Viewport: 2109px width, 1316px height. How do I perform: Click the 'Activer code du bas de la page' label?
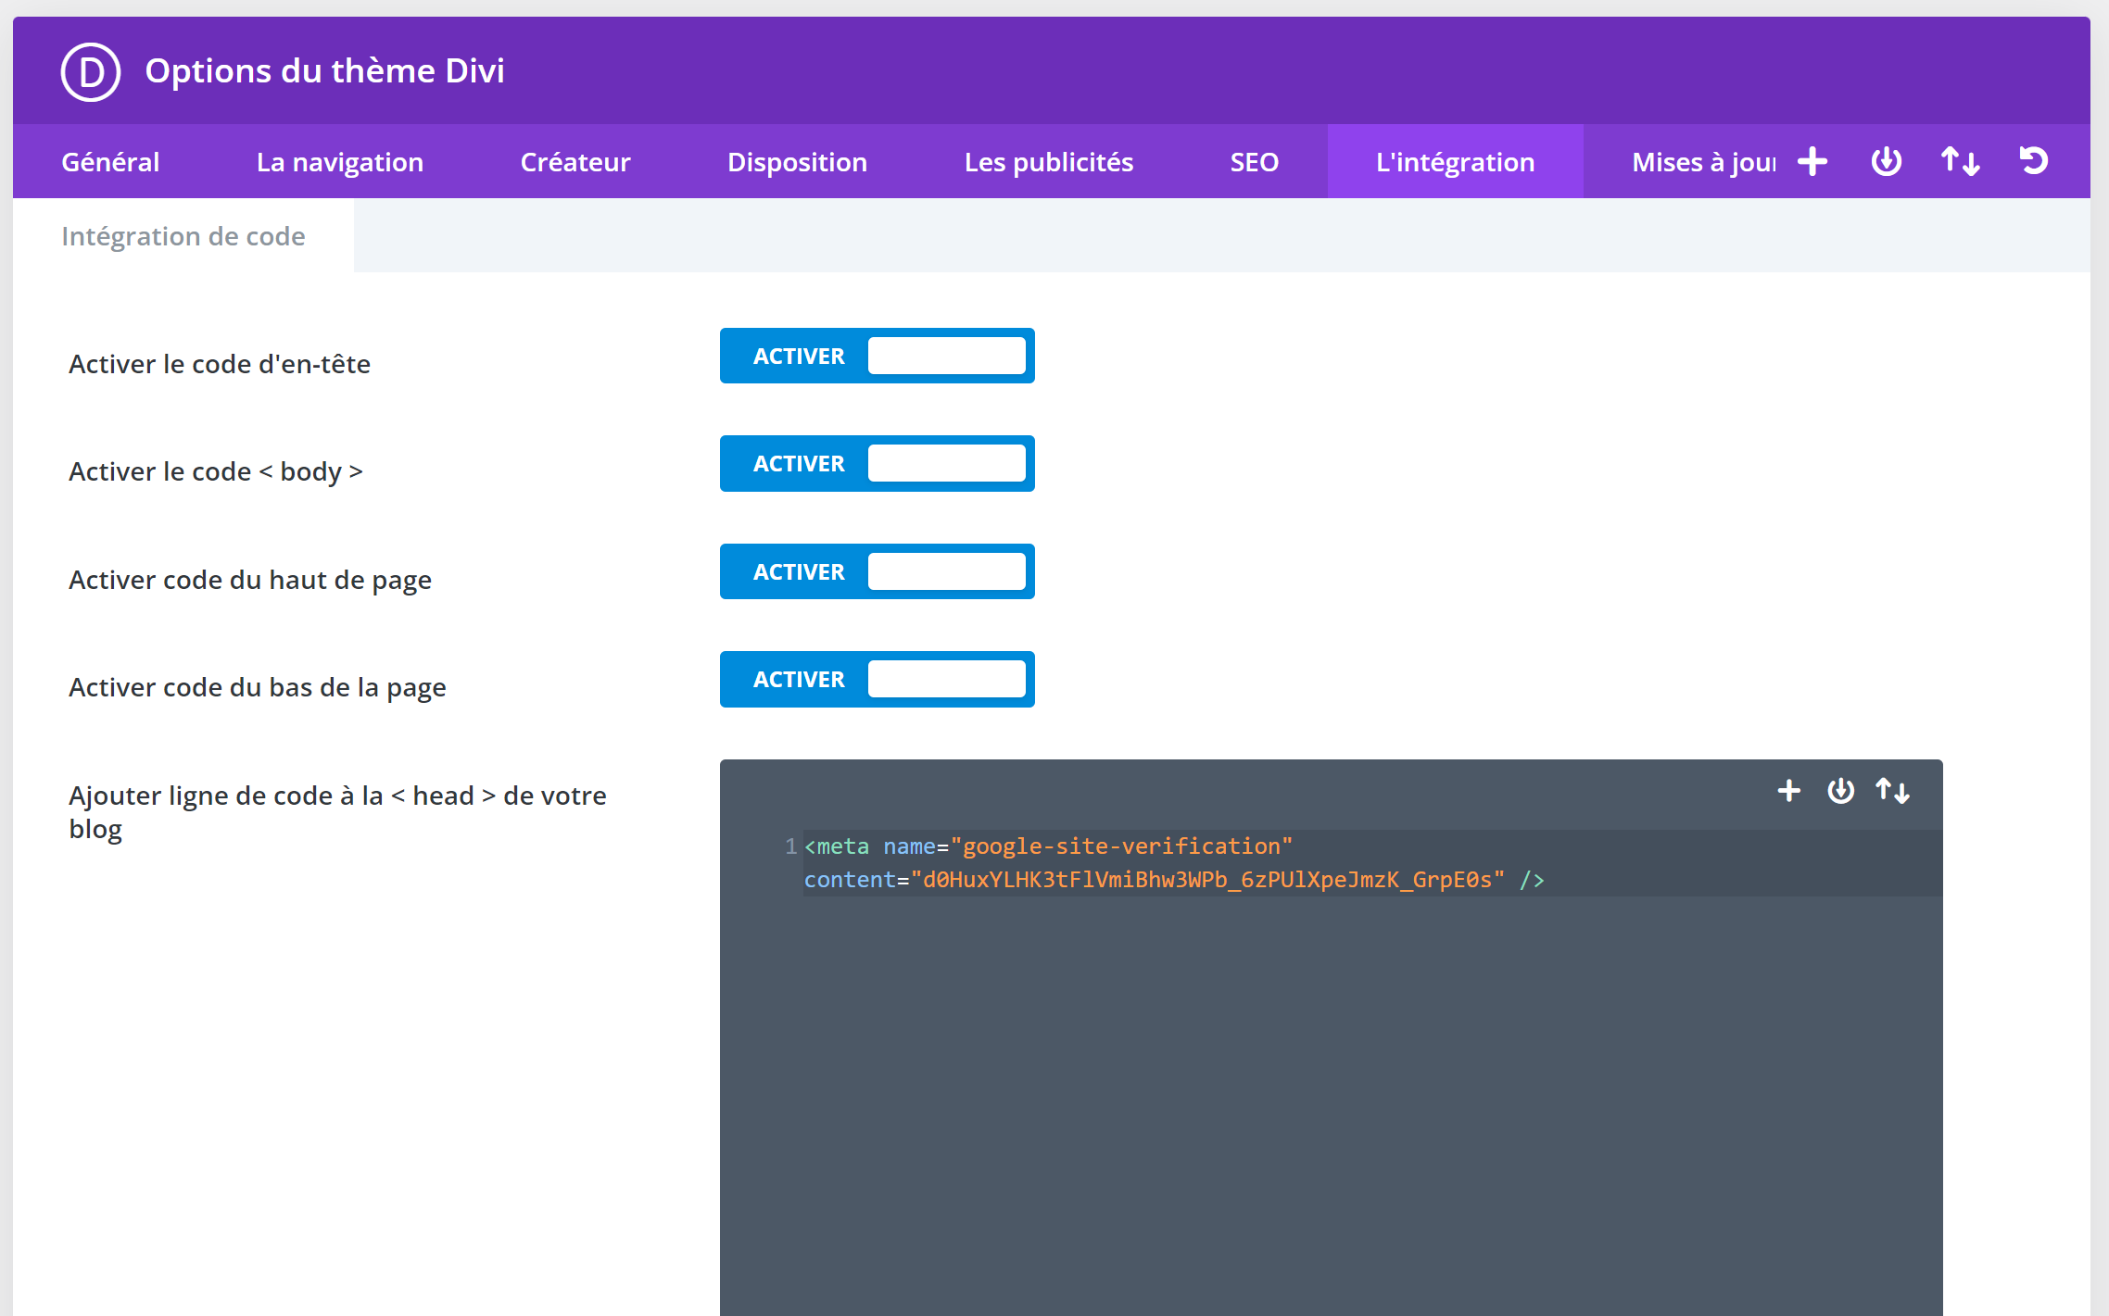coord(258,687)
